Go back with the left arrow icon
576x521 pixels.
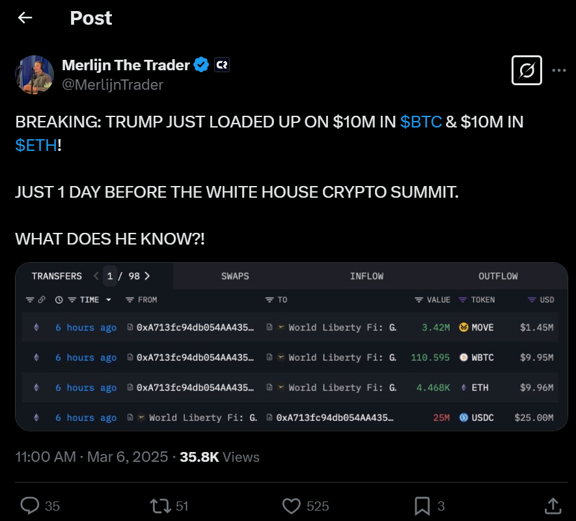pos(25,18)
